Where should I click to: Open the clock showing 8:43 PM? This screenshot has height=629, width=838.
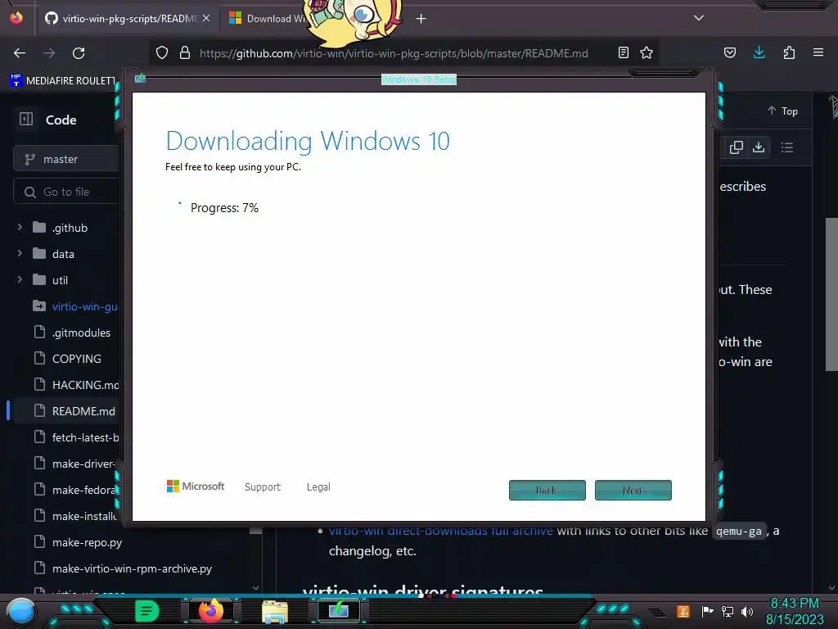point(795,611)
